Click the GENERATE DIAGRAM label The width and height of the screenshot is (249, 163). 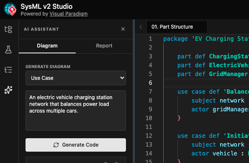point(48,66)
